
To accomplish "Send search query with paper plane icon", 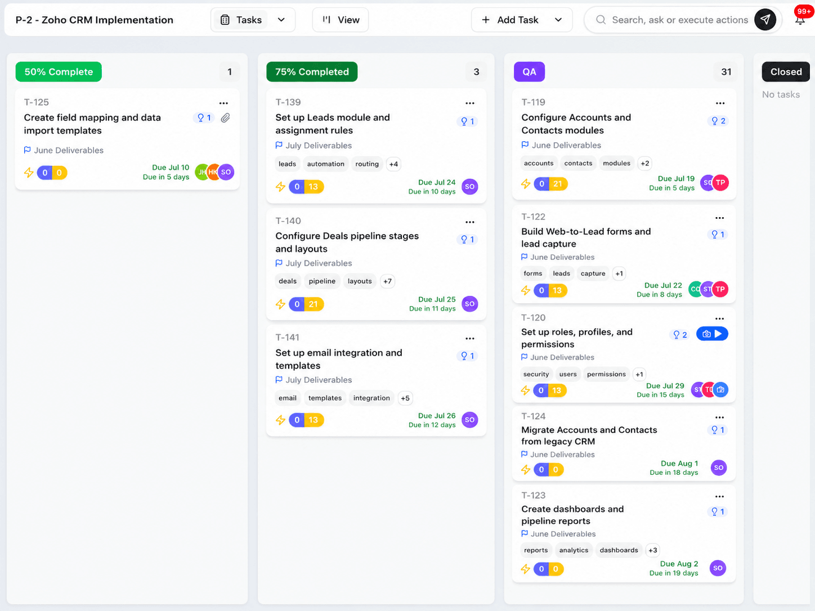I will coord(765,20).
